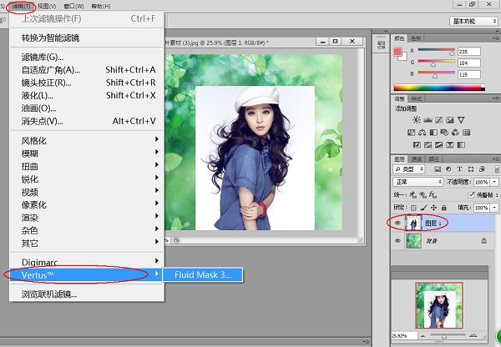The height and width of the screenshot is (347, 501).
Task: Hide the 背景 layer with its eye icon
Action: [397, 241]
